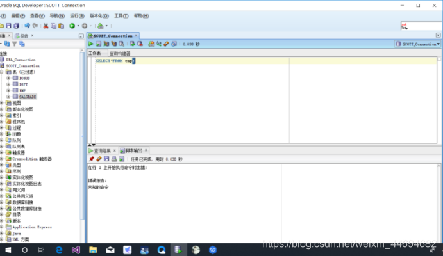Save script output with disk icon
This screenshot has width=443, height=256.
pyautogui.click(x=106, y=159)
